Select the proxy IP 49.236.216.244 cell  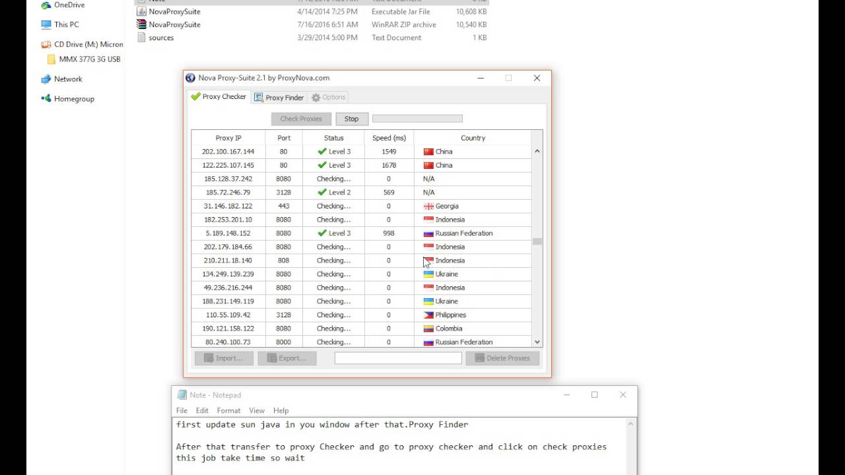click(x=228, y=288)
